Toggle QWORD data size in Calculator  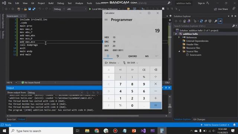pyautogui.click(x=132, y=56)
